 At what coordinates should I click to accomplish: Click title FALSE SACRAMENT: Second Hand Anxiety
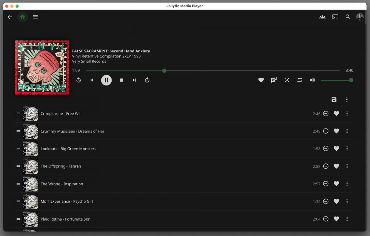[111, 51]
